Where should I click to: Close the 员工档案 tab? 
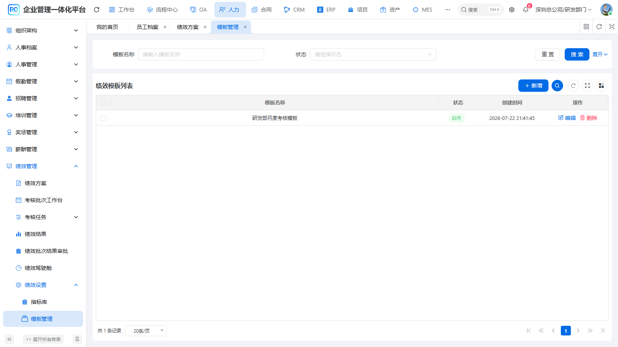pyautogui.click(x=165, y=27)
